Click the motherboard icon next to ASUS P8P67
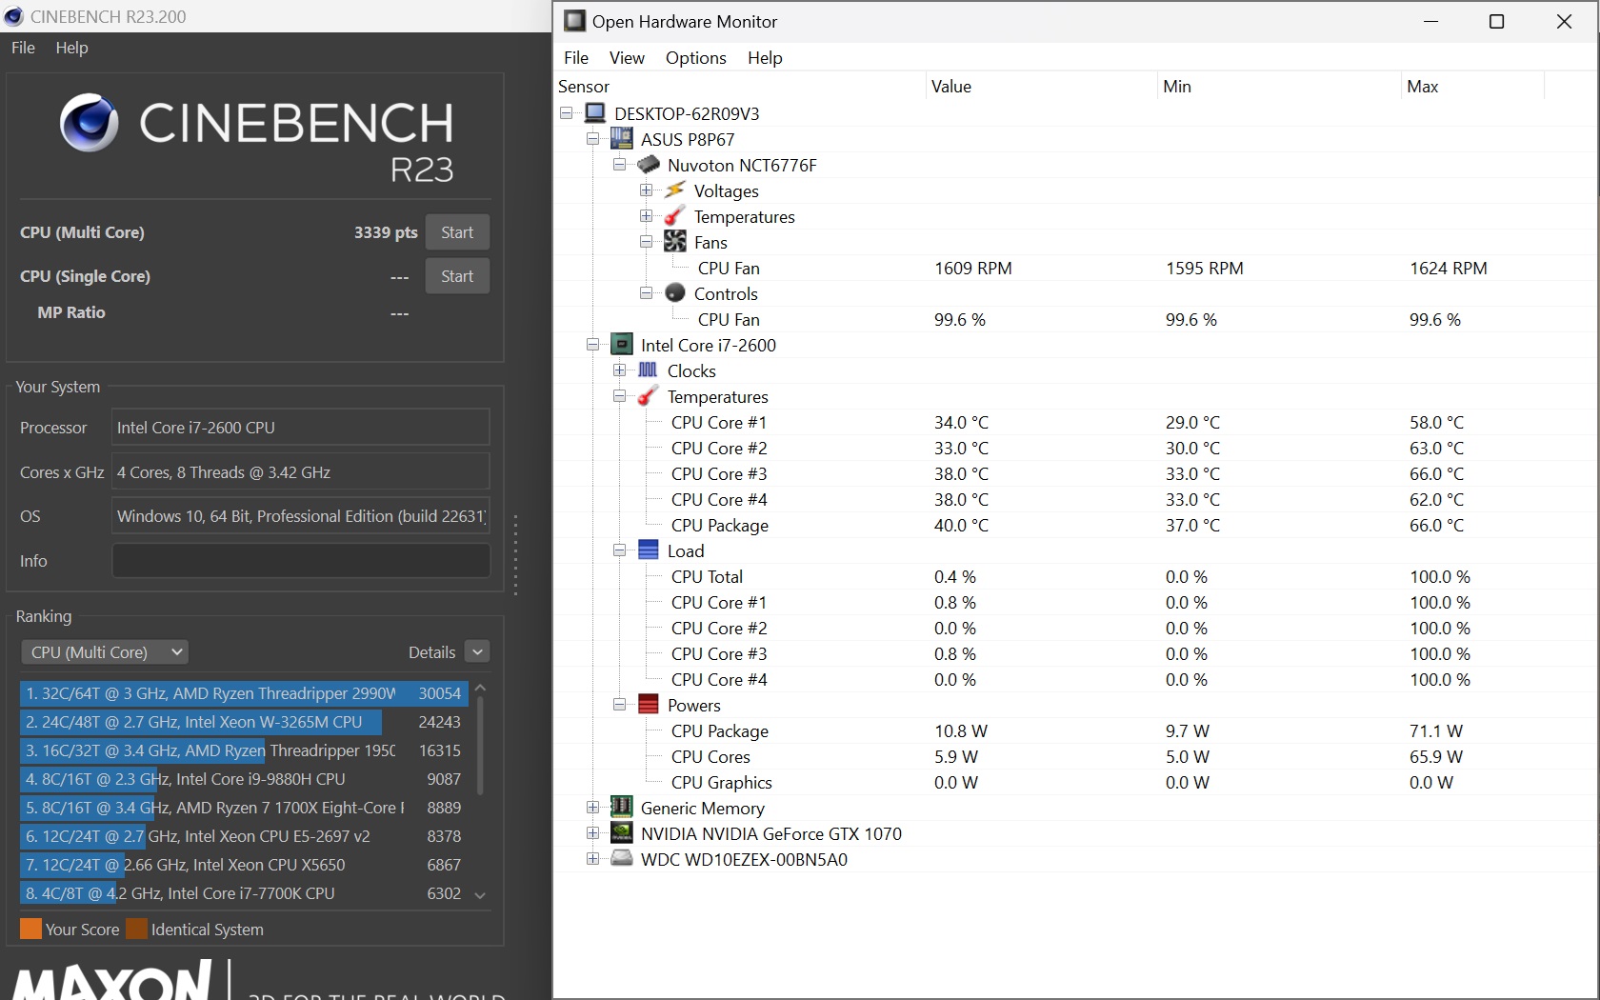This screenshot has width=1600, height=1000. pos(621,139)
